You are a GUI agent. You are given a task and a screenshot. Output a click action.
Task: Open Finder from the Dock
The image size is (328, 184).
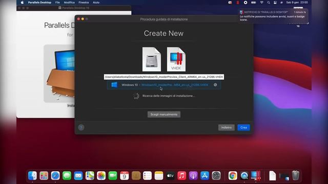click(32, 176)
